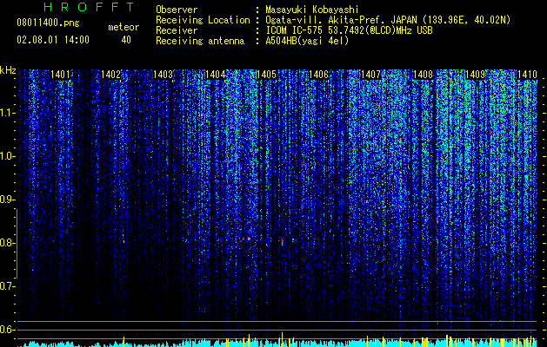
Task: Click the date stamp 02.08.01 14:00
Action: click(53, 40)
